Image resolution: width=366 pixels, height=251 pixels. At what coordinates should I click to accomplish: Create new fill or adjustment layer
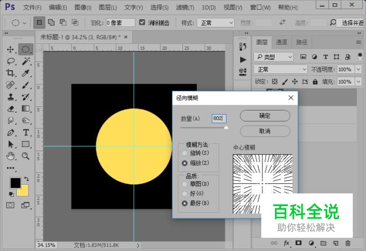coord(311,243)
